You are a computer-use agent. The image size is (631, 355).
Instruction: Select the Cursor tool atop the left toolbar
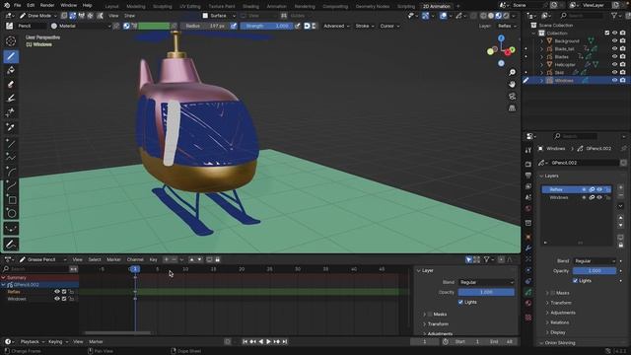coord(11,41)
